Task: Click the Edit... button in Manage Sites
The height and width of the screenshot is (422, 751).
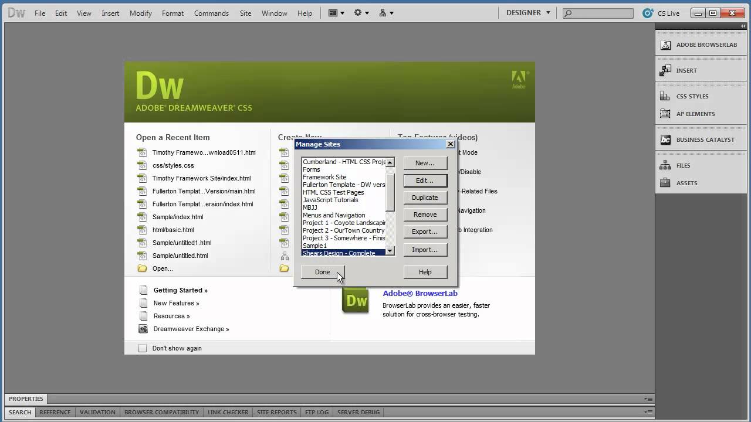Action: click(x=425, y=181)
